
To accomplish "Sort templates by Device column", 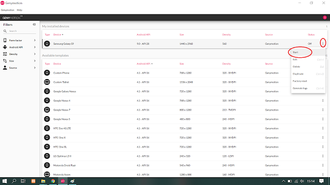I will coord(57,64).
